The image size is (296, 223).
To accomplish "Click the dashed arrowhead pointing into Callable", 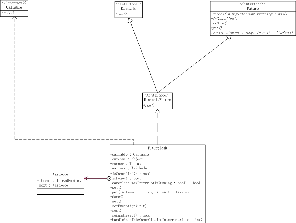I will tap(14, 18).
